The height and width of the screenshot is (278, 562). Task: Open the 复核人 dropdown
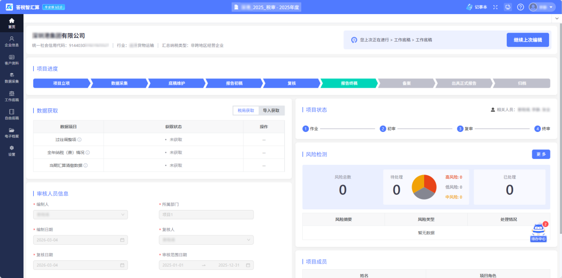click(x=206, y=240)
